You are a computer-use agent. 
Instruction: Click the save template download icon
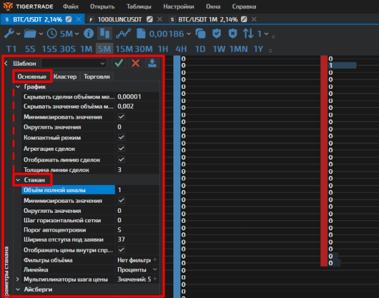click(153, 63)
